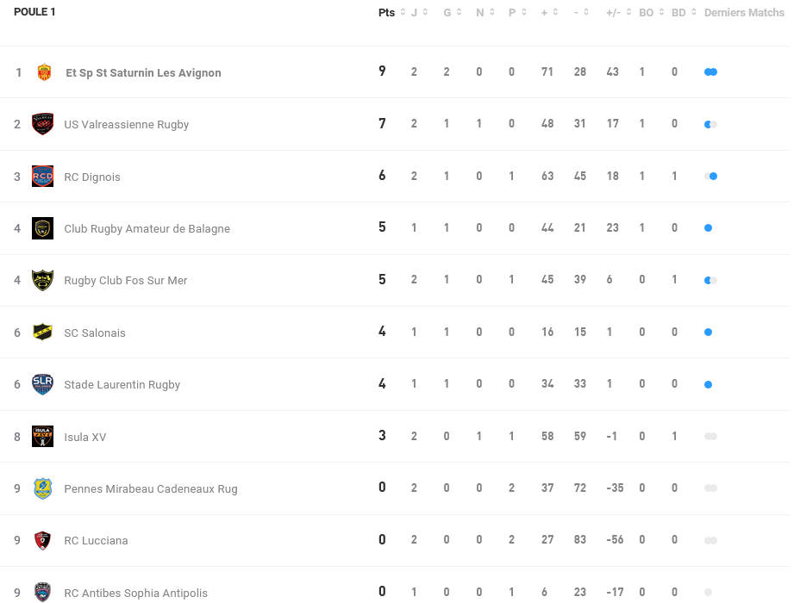Screen dimensions: 794x603
Task: Click the RC Dignois club logo
Action: tap(42, 177)
